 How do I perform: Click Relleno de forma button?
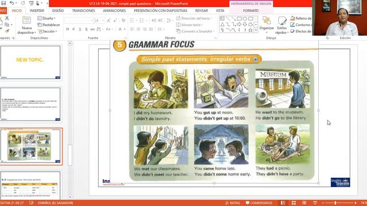tap(301, 18)
